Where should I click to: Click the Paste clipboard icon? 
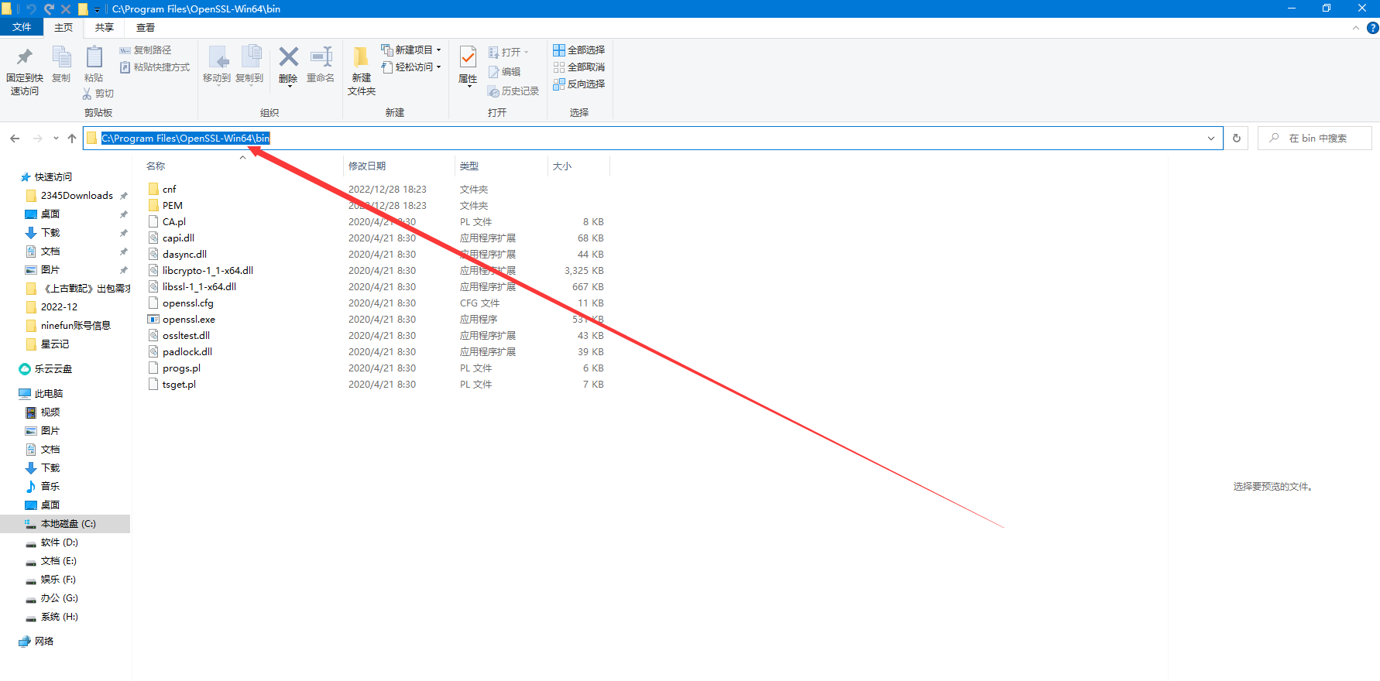[94, 57]
